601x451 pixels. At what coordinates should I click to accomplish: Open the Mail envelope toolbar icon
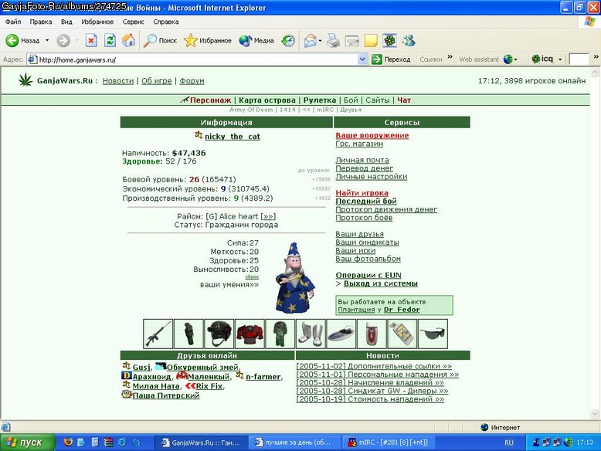pos(310,40)
